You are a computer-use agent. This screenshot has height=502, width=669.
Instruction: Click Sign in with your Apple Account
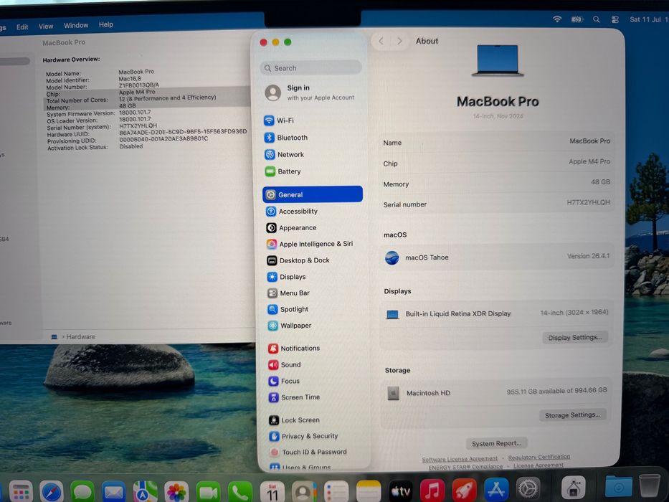pyautogui.click(x=310, y=93)
